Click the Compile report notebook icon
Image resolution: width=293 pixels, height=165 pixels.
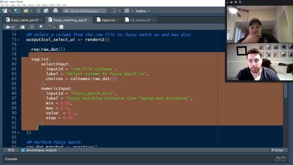coord(61,27)
